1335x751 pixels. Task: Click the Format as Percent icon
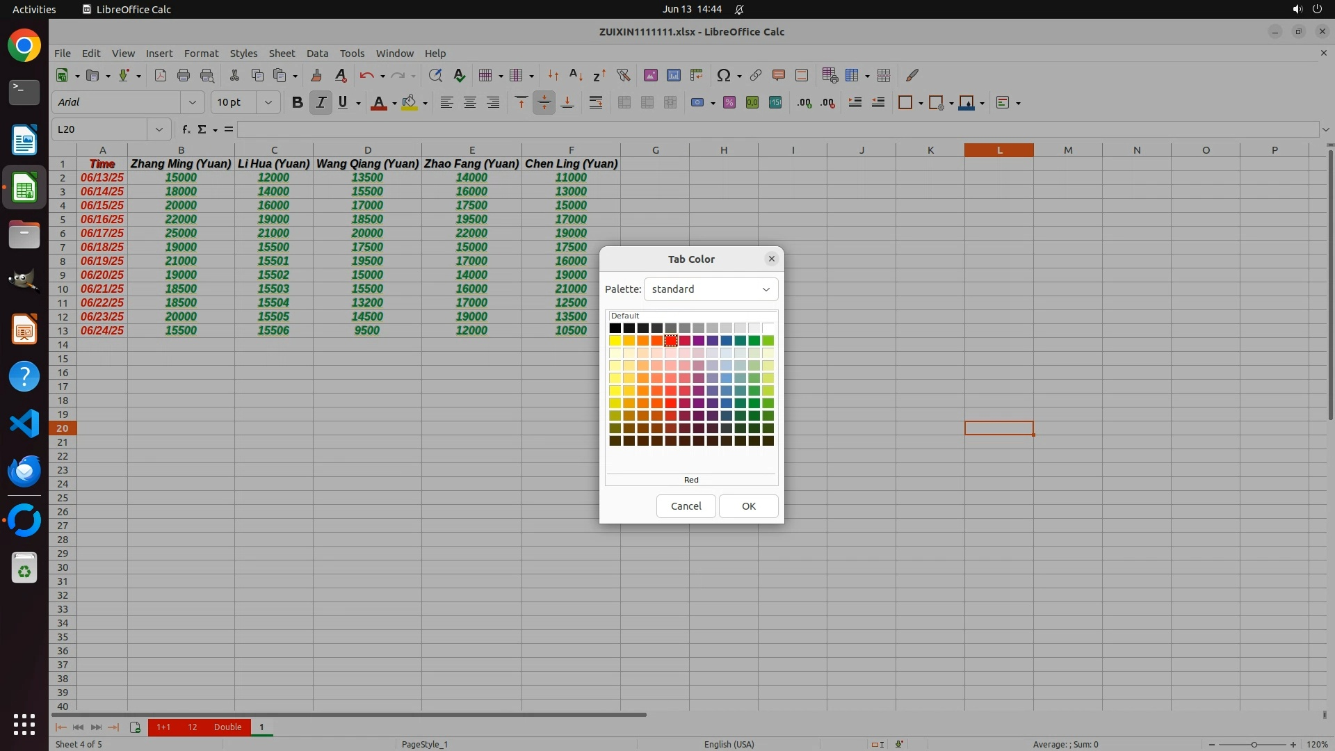[x=729, y=102]
